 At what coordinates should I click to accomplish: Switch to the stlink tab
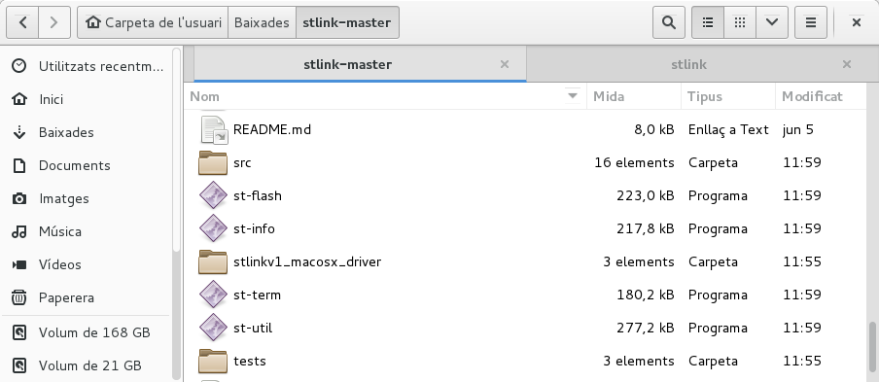pos(689,64)
